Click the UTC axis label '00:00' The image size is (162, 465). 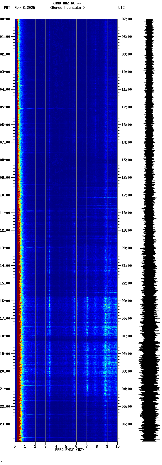127,319
